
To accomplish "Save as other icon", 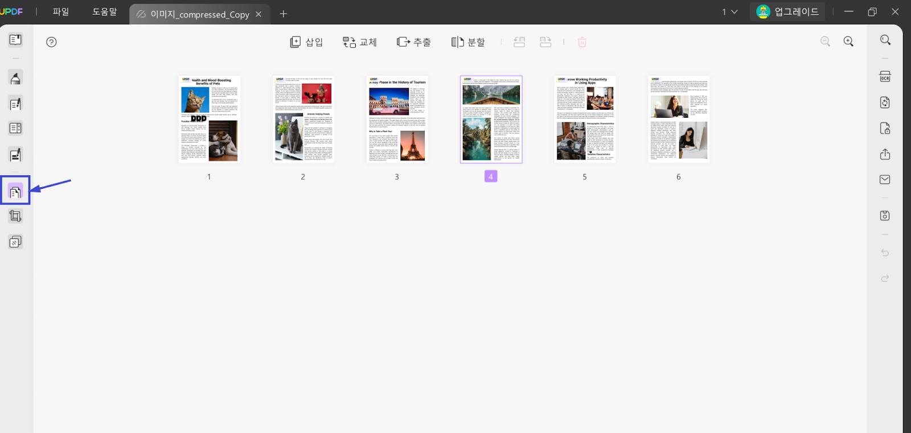I will tap(885, 216).
